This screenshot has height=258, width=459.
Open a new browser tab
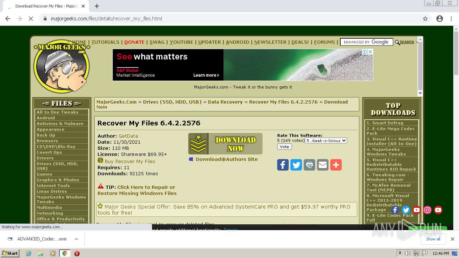[x=97, y=6]
